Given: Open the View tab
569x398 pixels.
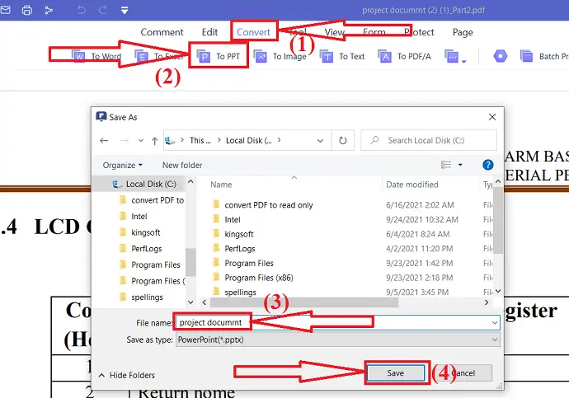Looking at the screenshot, I should [x=334, y=32].
